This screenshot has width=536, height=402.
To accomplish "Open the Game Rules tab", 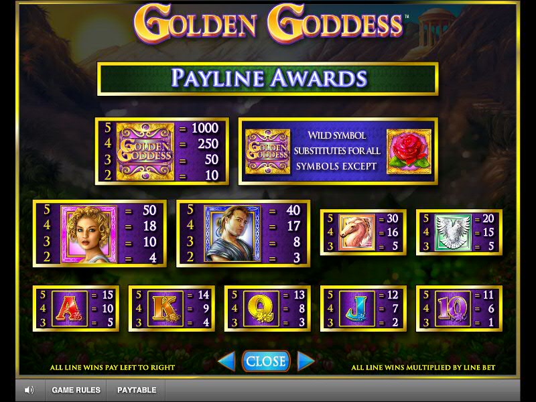I will [76, 390].
